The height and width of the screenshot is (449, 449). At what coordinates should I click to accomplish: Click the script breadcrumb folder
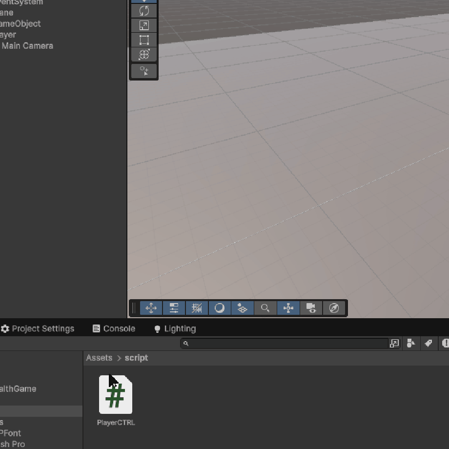point(136,358)
